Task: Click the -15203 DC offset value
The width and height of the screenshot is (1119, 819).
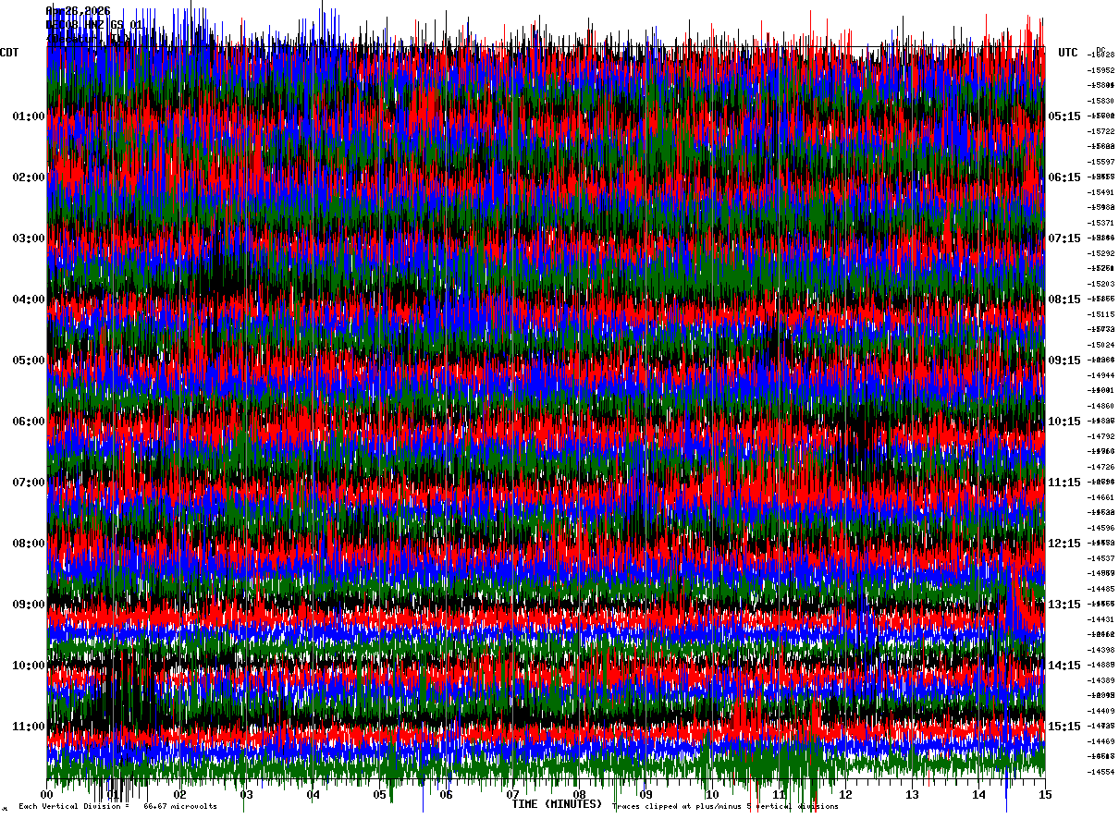Action: (x=1101, y=284)
